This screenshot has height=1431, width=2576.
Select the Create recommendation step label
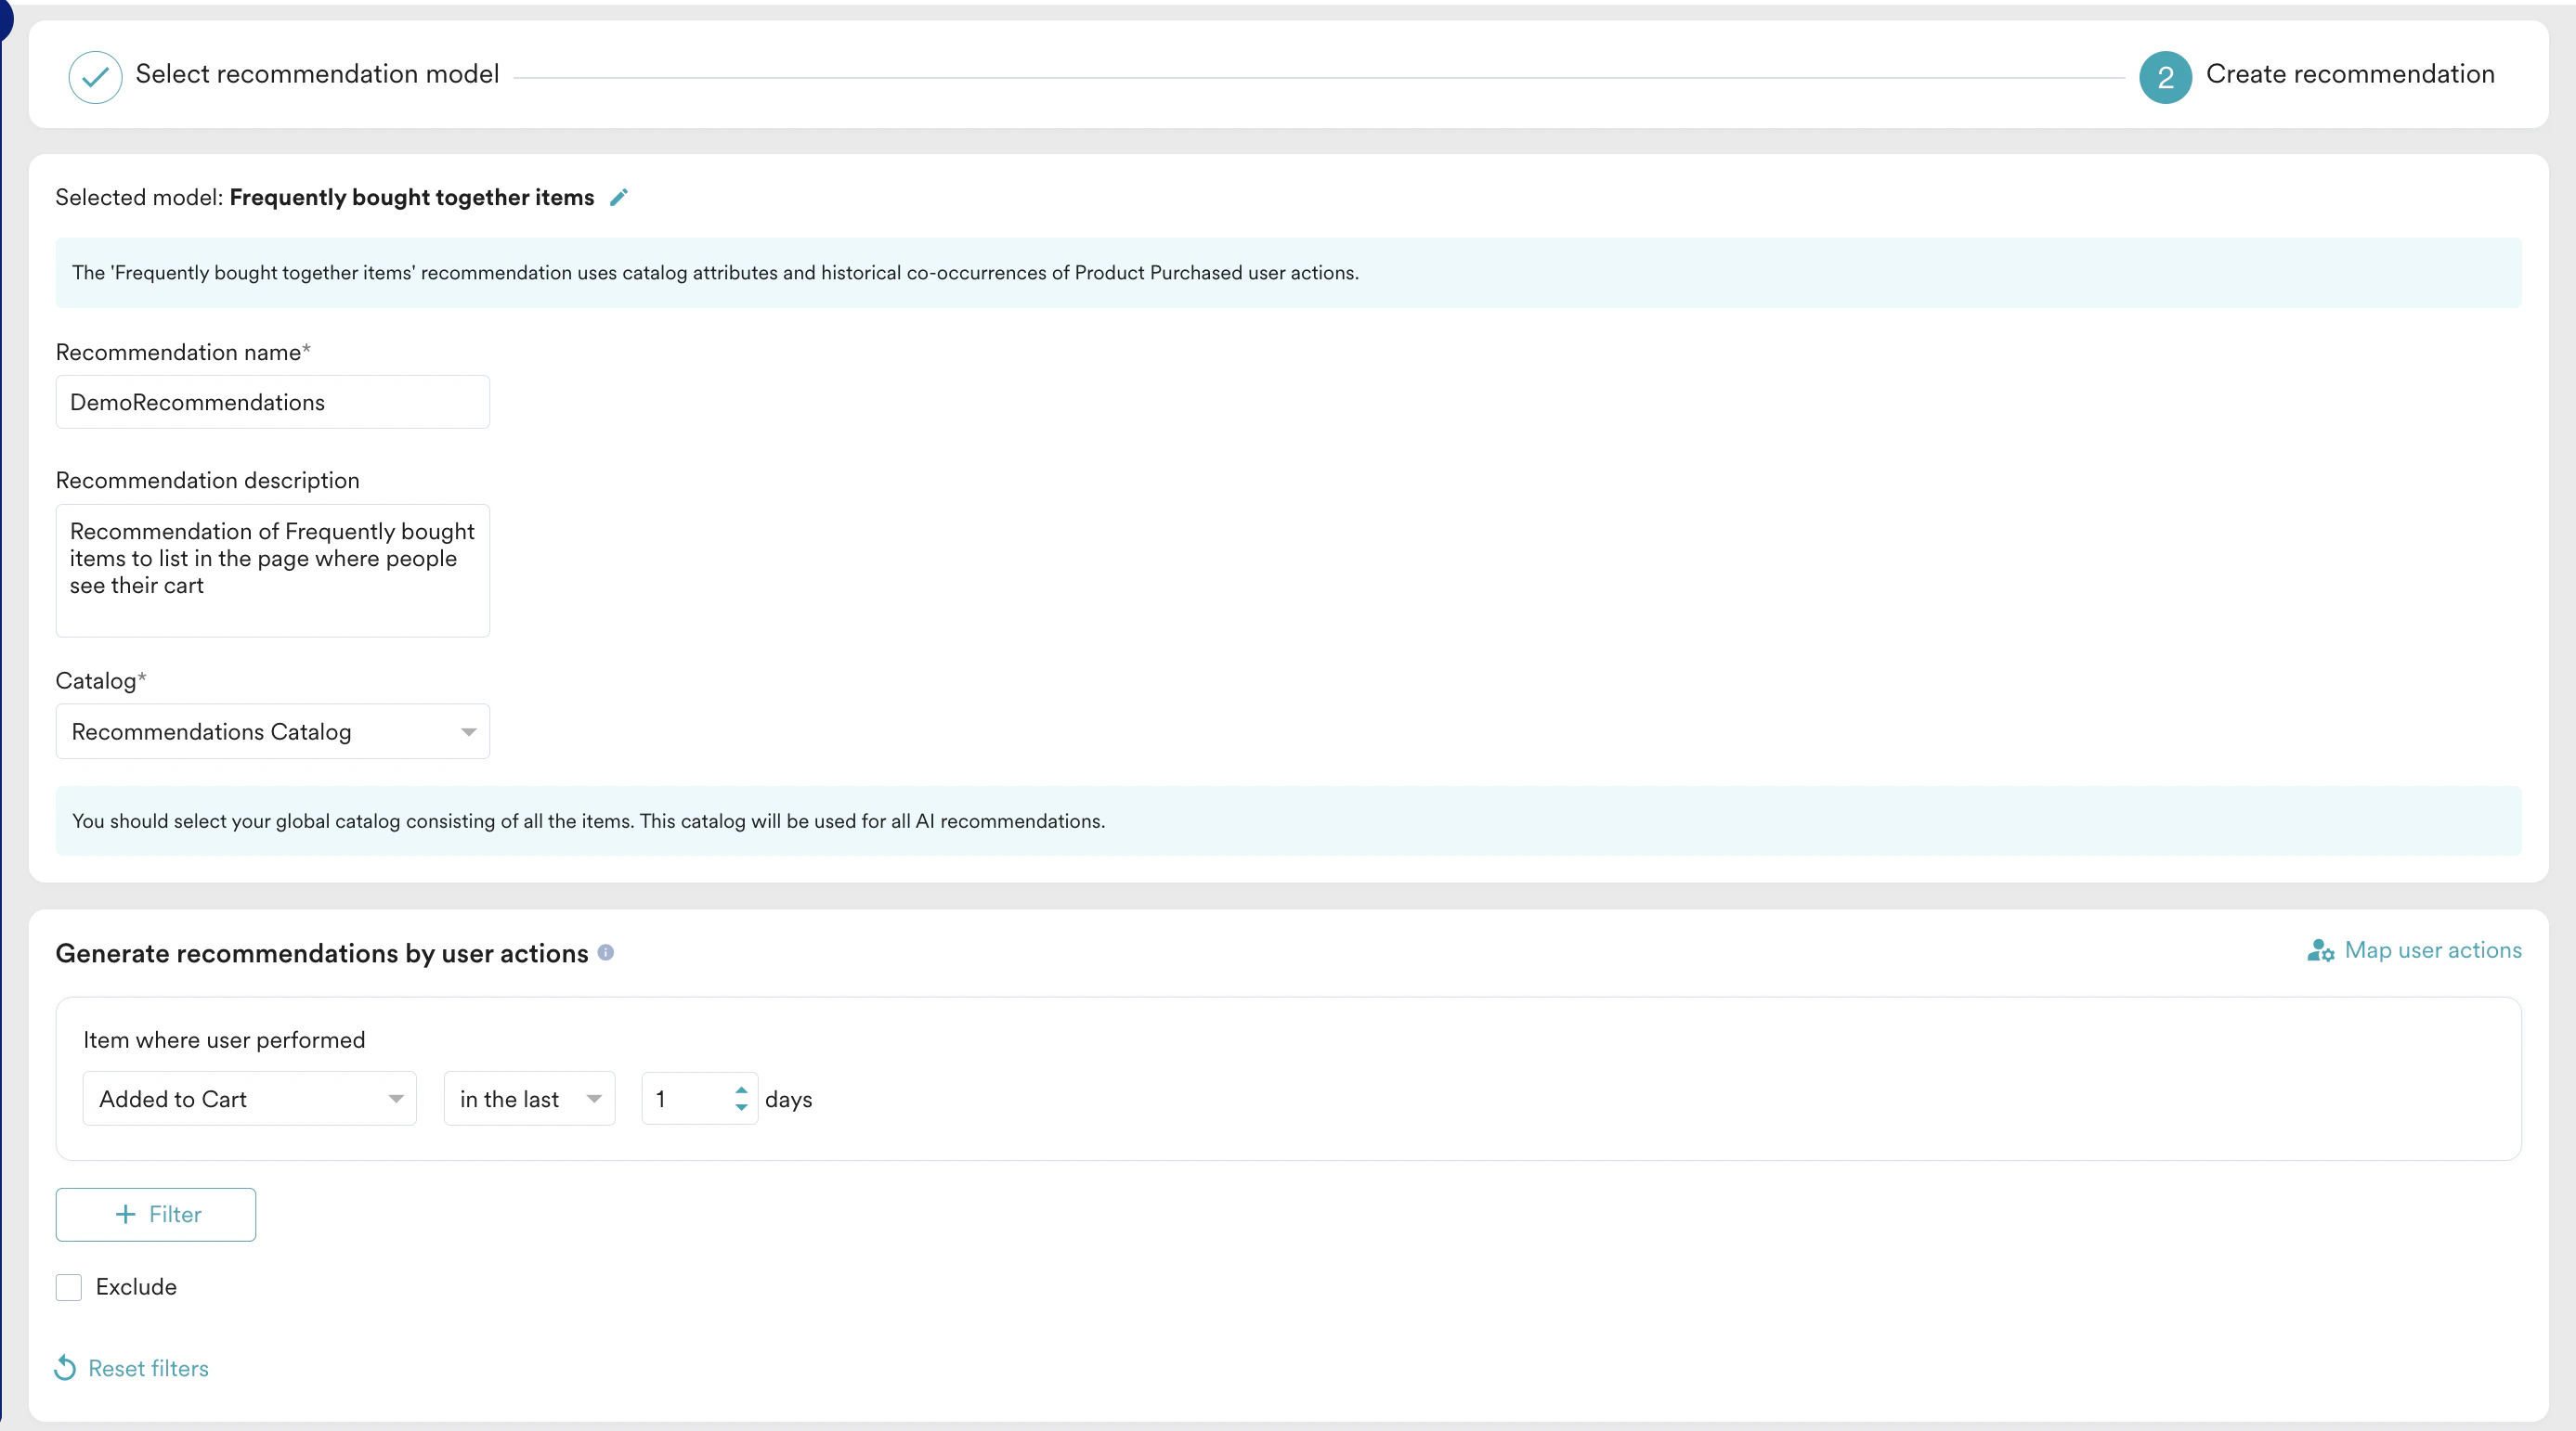[x=2350, y=74]
